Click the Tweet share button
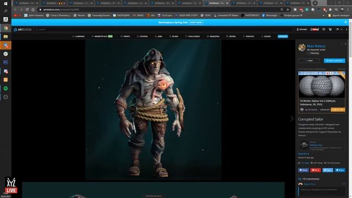Viewport: 352px width, 198px height. 328,170
